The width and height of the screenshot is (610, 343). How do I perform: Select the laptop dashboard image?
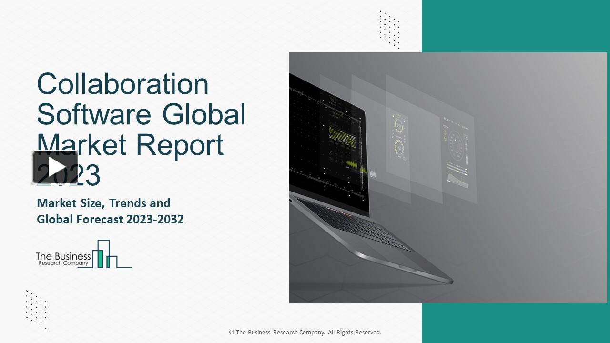pos(448,177)
